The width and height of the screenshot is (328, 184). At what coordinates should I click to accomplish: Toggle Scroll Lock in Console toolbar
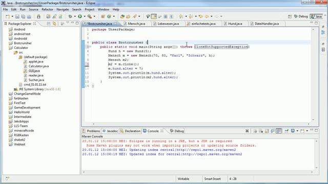267,131
